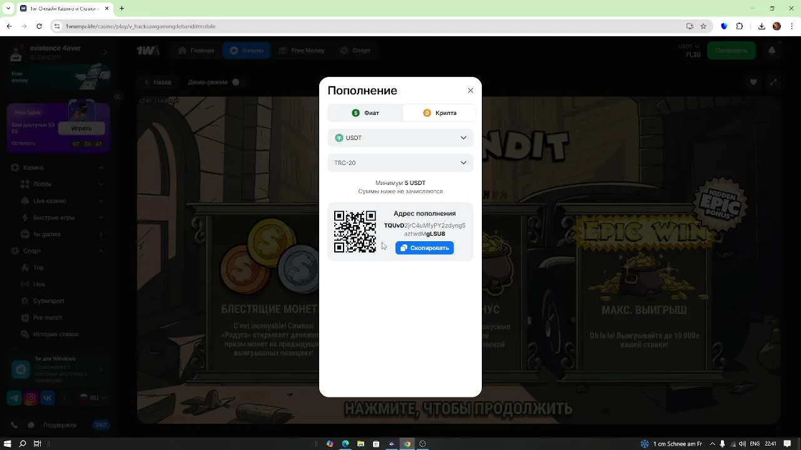Collapse the sidebar with double chevron
This screenshot has height=450, width=801.
pos(117,97)
